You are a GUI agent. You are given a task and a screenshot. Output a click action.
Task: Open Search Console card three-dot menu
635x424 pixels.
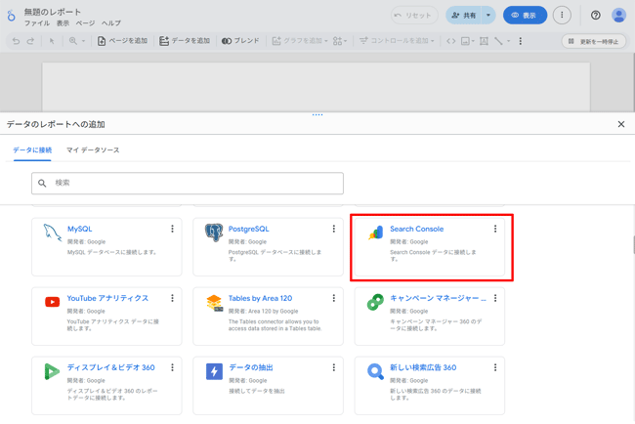495,229
